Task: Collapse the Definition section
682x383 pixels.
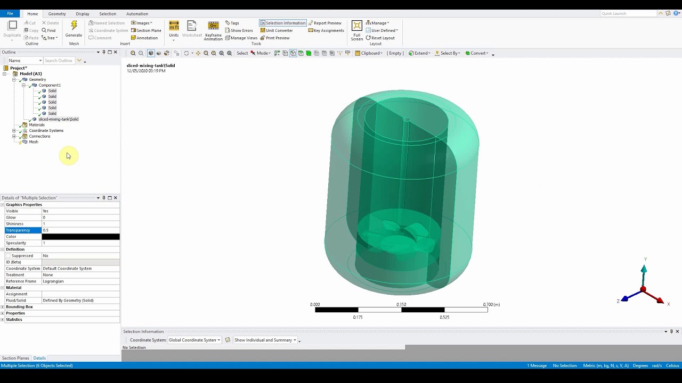Action: [3, 249]
